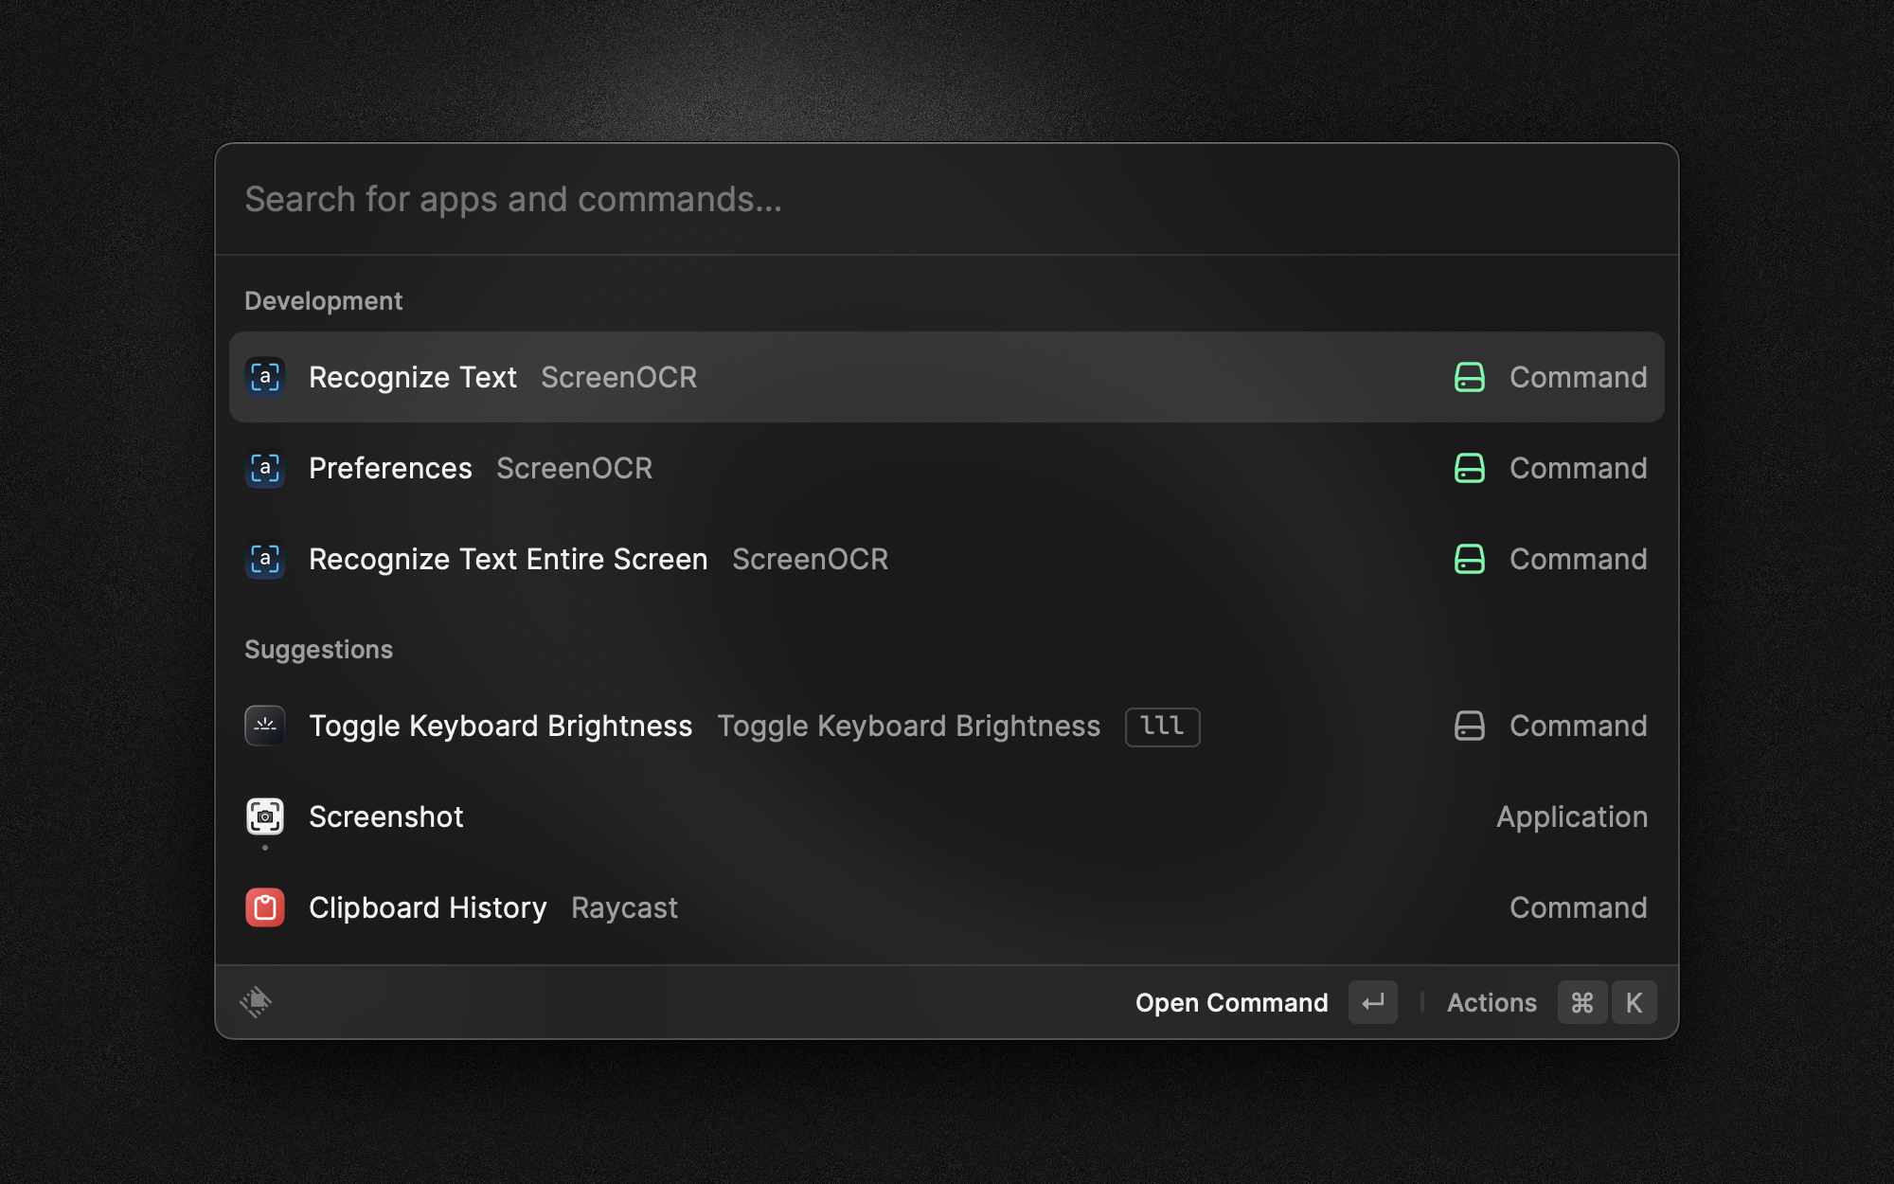Click the ScreenOCR icon beside Recognize Text

coord(265,377)
